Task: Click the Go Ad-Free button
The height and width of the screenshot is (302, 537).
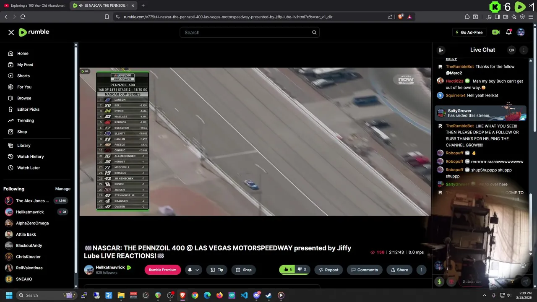Action: pos(469,32)
